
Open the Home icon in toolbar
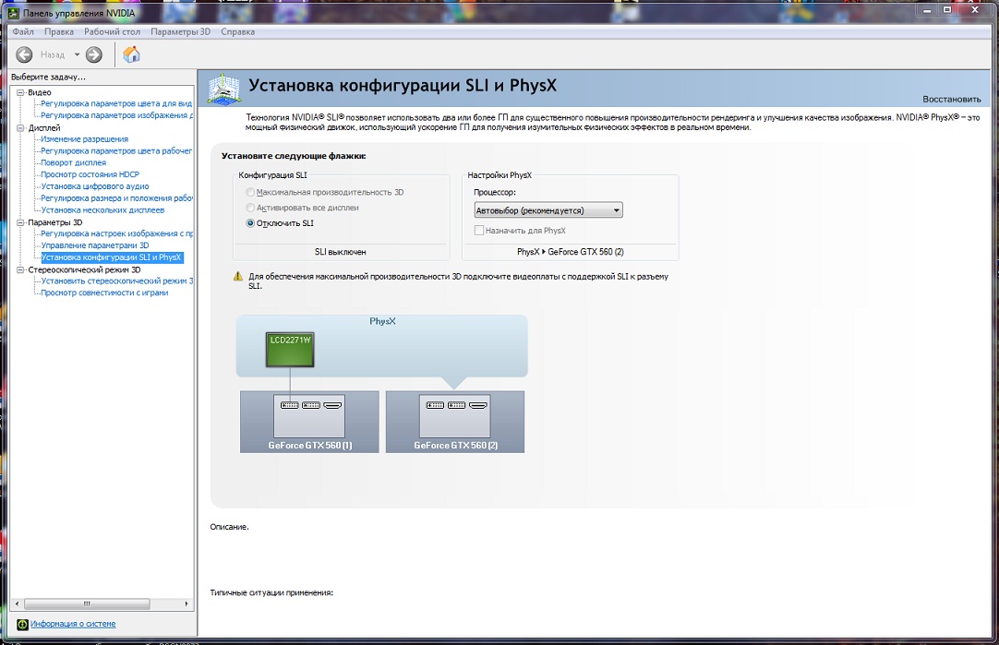(131, 54)
